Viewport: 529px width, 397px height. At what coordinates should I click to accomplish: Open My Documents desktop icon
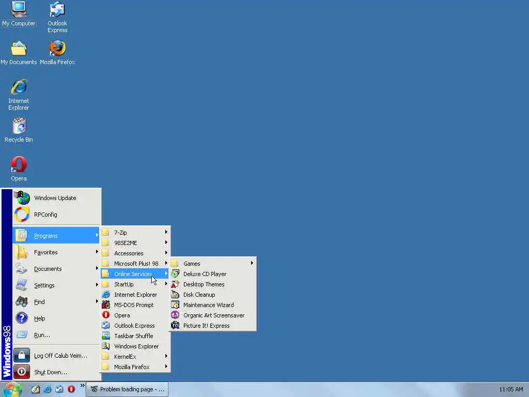point(19,53)
